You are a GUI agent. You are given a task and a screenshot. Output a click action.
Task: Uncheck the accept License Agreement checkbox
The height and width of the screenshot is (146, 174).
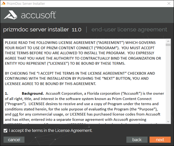(6, 131)
